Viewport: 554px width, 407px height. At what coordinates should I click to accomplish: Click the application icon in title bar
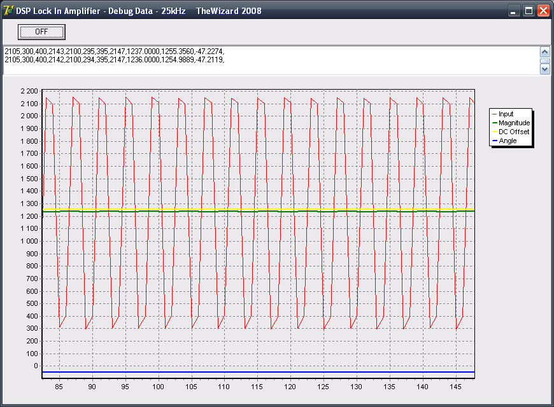coord(9,11)
